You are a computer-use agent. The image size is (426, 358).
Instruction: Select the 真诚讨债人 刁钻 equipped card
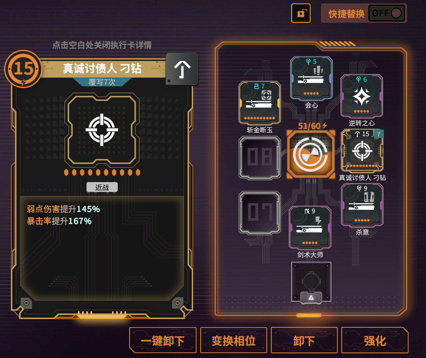[x=362, y=151]
